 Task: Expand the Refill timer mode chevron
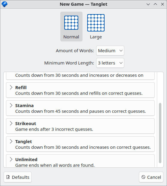11,87
